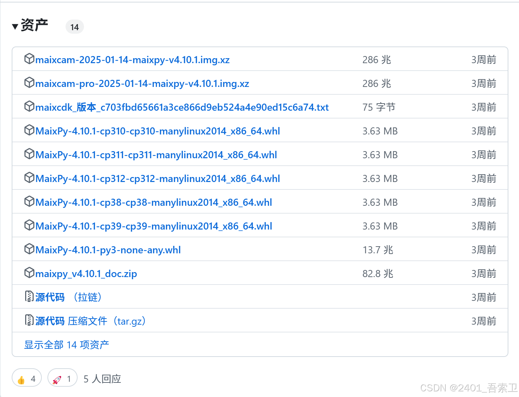Click 3周前 timestamp of cp39 wheel row
The height and width of the screenshot is (397, 519).
tap(484, 226)
